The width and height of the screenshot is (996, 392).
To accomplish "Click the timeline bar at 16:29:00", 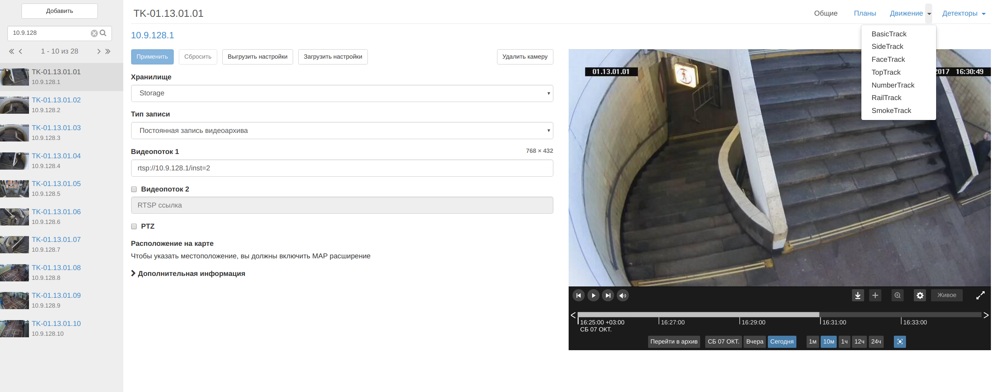I will click(740, 315).
